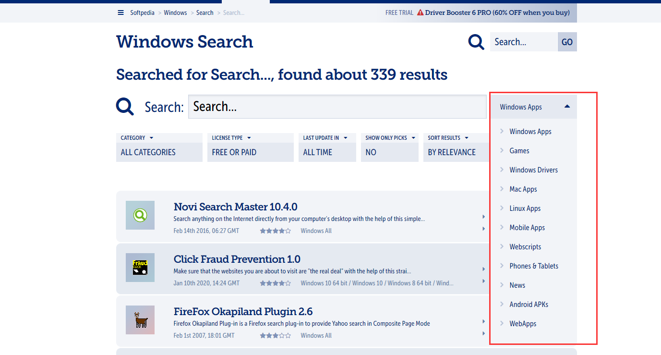Select the ALL CATEGORIES filter value
This screenshot has height=355, width=661.
point(159,152)
